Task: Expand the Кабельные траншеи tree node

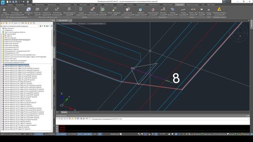Action: pyautogui.click(x=2, y=45)
